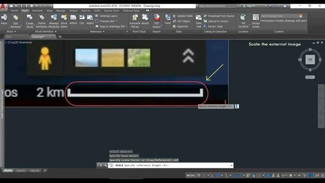Open the command line history dropdown arrow

232,165
